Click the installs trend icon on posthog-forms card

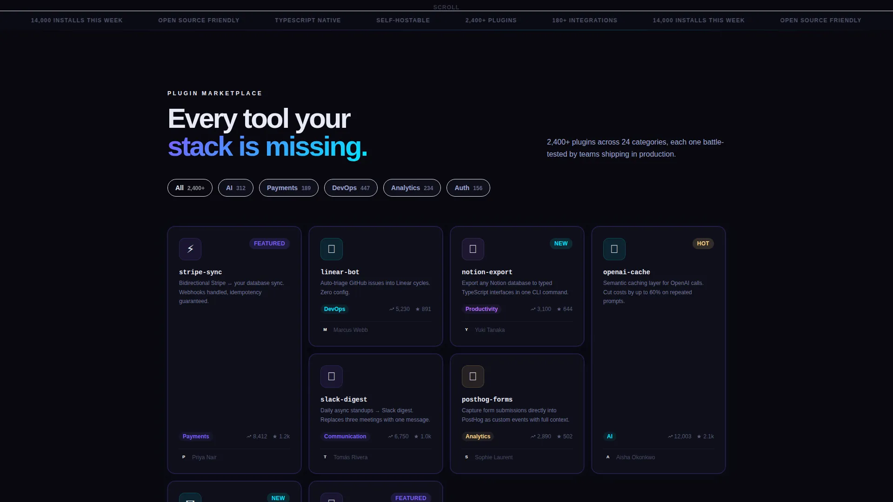(533, 436)
